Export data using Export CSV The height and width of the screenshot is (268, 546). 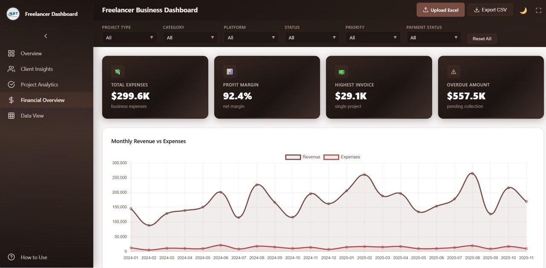[x=490, y=9]
